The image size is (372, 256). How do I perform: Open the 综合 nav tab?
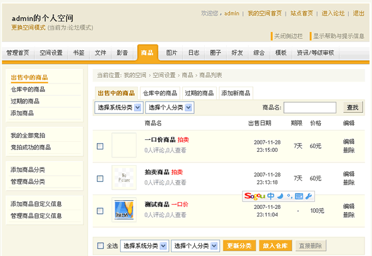coord(259,53)
